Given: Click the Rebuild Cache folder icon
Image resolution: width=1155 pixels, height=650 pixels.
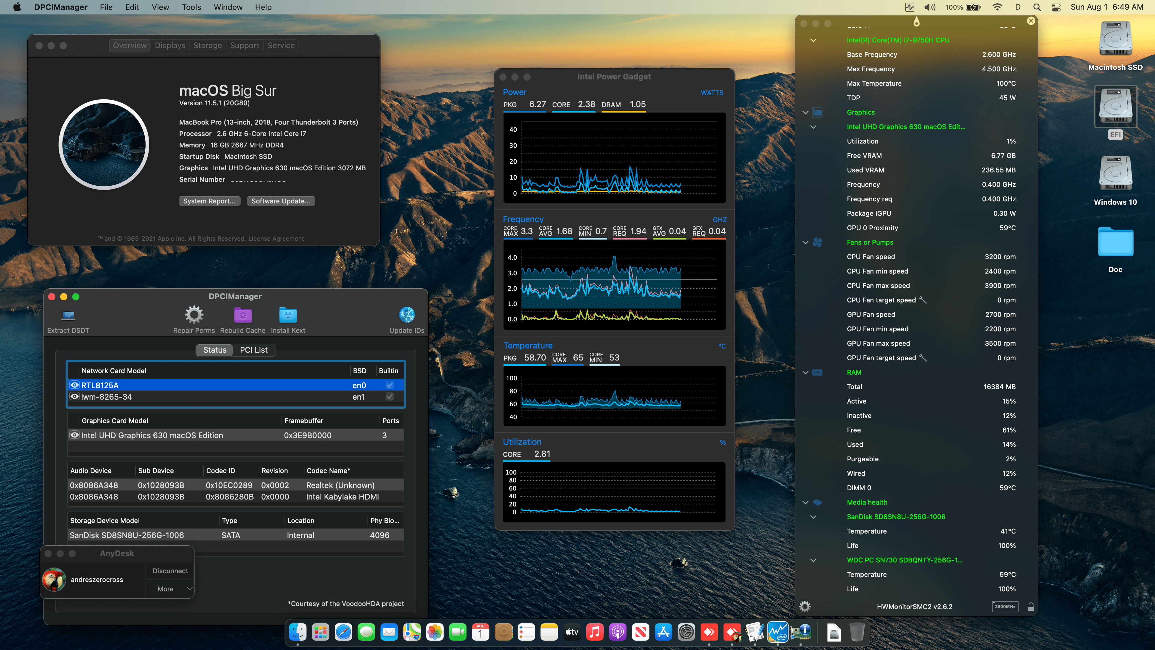Looking at the screenshot, I should (x=242, y=315).
